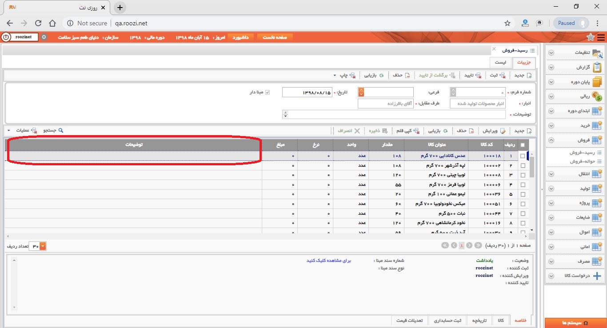This screenshot has width=607, height=328.
Task: Click the hamburger menu icon in orange bar
Action: tap(601, 37)
